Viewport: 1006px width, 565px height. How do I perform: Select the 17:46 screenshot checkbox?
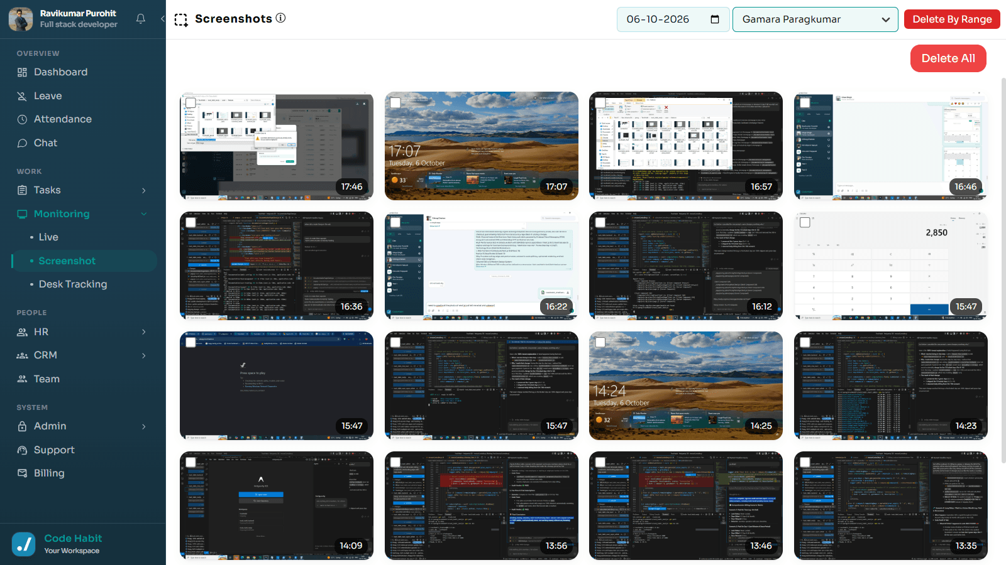tap(191, 102)
